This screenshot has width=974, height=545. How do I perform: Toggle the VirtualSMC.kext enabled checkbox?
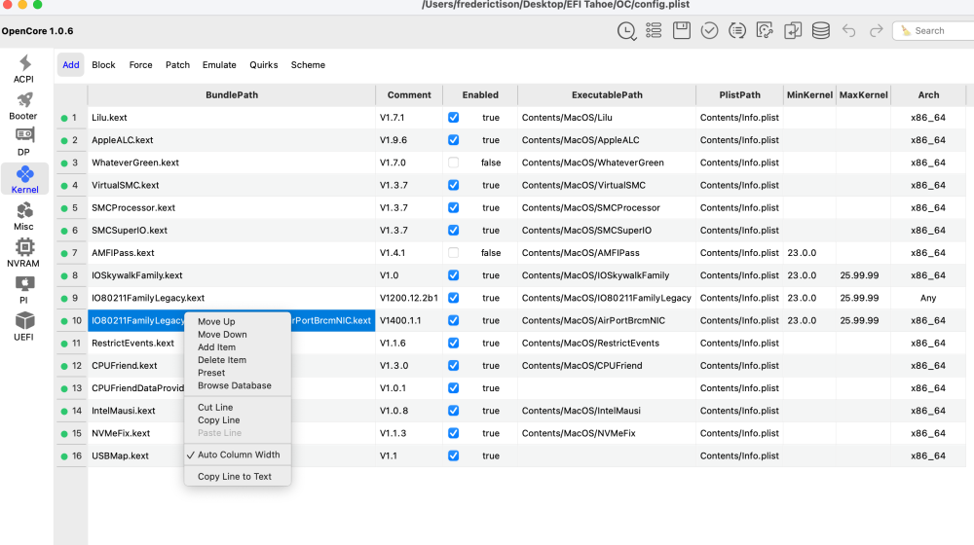(x=454, y=185)
